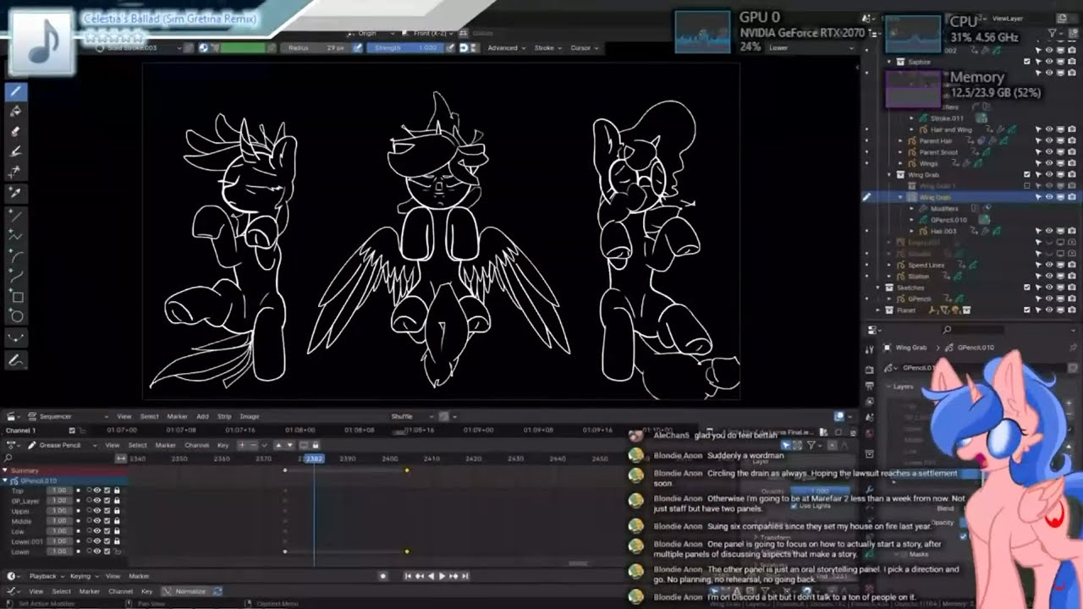
Task: Toggle visibility eye of the Top layer channel
Action: 97,491
